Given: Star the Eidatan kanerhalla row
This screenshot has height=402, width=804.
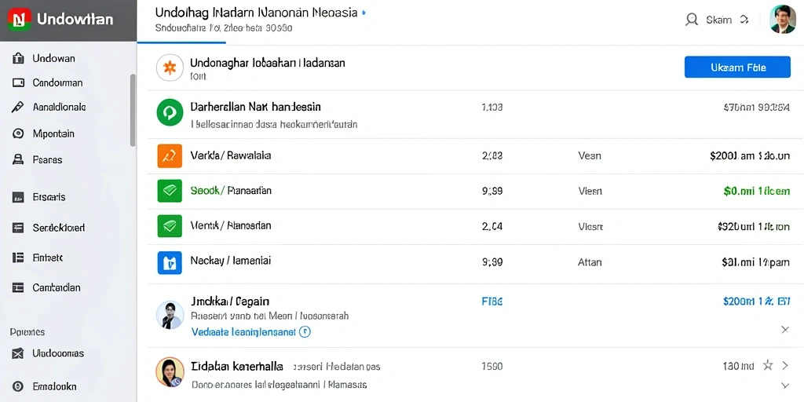Looking at the screenshot, I should coord(768,366).
